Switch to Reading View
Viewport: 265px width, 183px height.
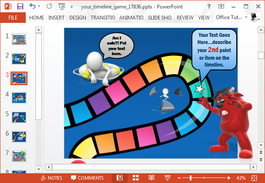click(151, 178)
